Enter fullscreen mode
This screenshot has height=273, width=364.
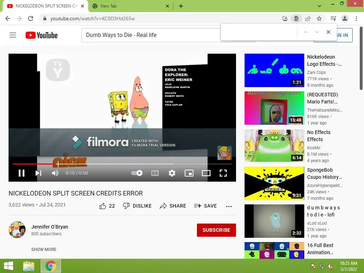click(223, 173)
